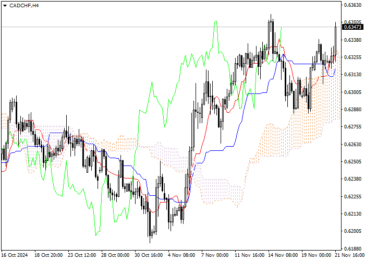Viewport: 365px width, 261px height.
Task: Select the 30 Oct 16:00 time label
Action: (149, 255)
